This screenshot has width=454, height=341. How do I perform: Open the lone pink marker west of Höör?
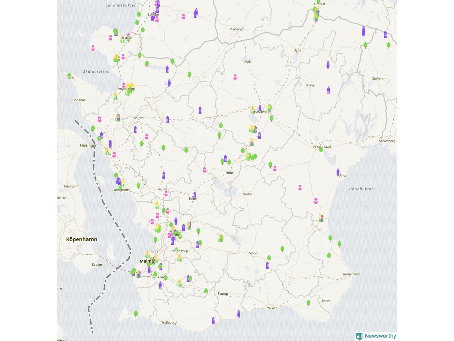[205, 170]
